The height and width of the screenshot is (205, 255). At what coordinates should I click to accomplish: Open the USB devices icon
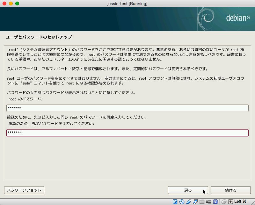point(189,202)
